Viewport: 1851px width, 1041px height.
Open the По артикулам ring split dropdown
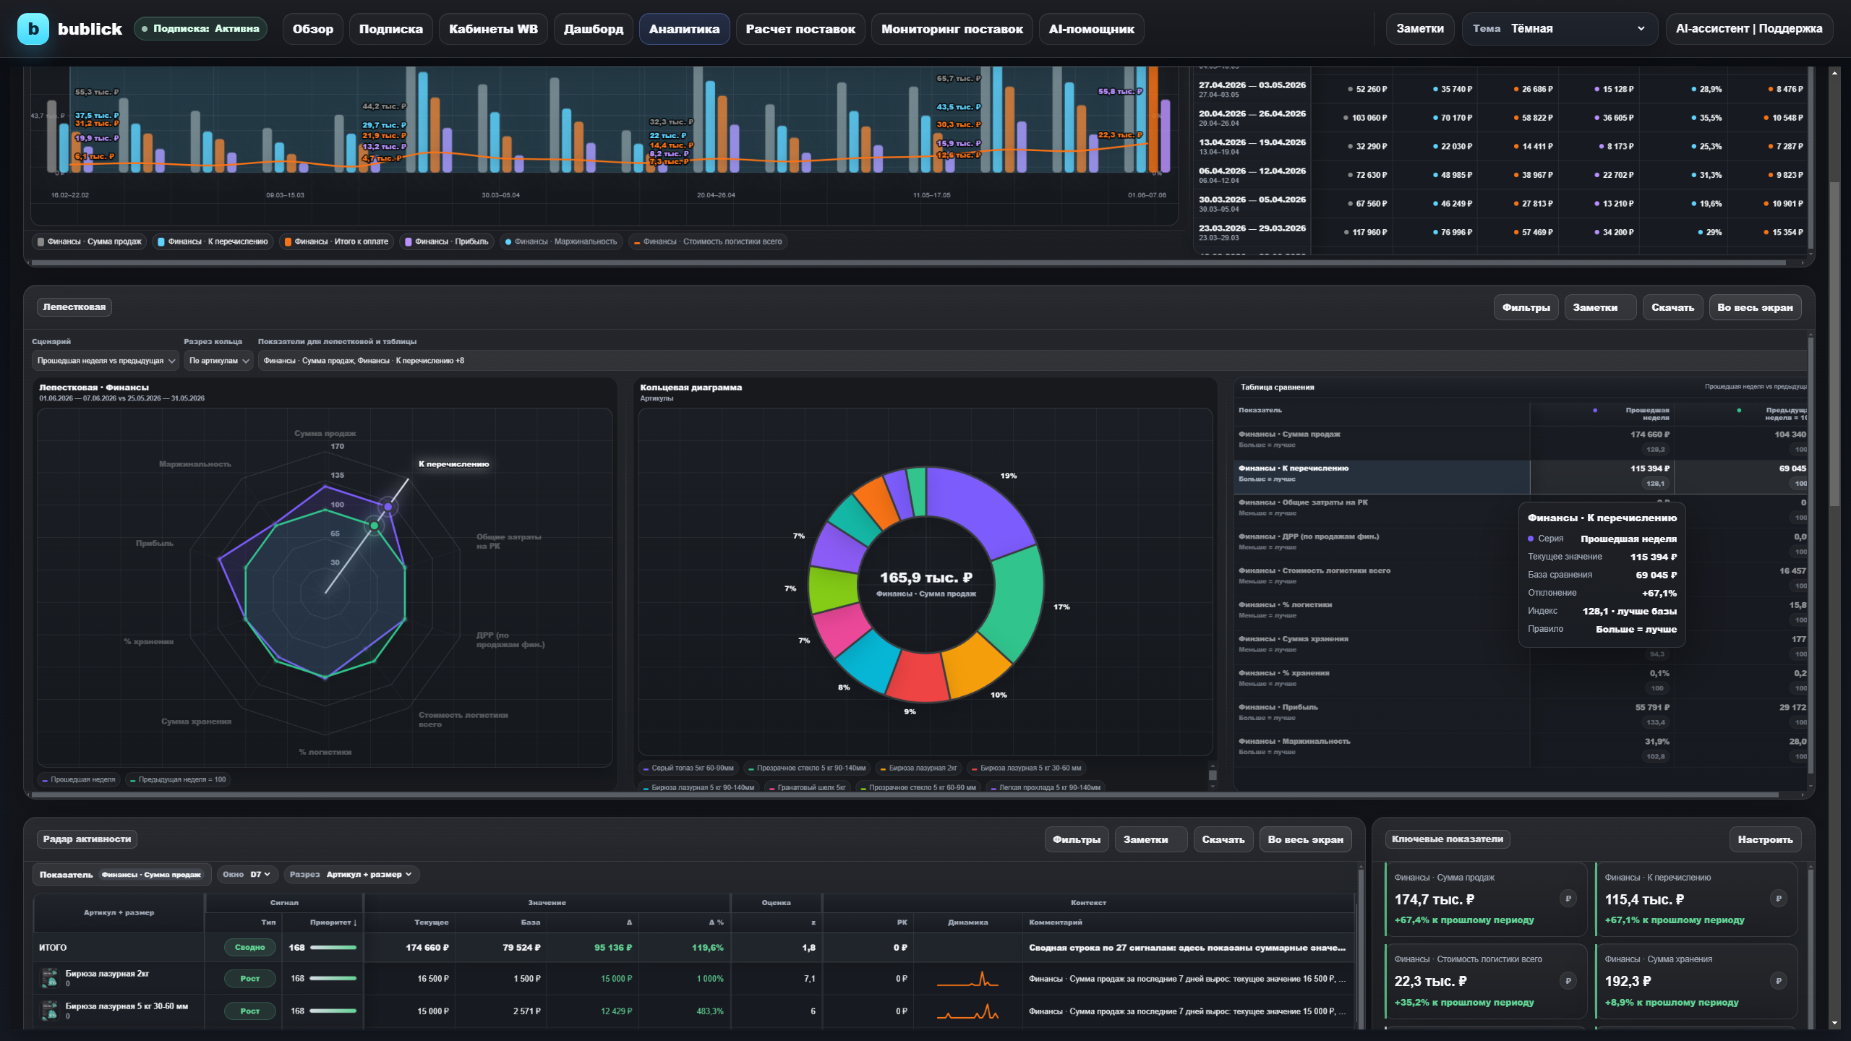[218, 360]
